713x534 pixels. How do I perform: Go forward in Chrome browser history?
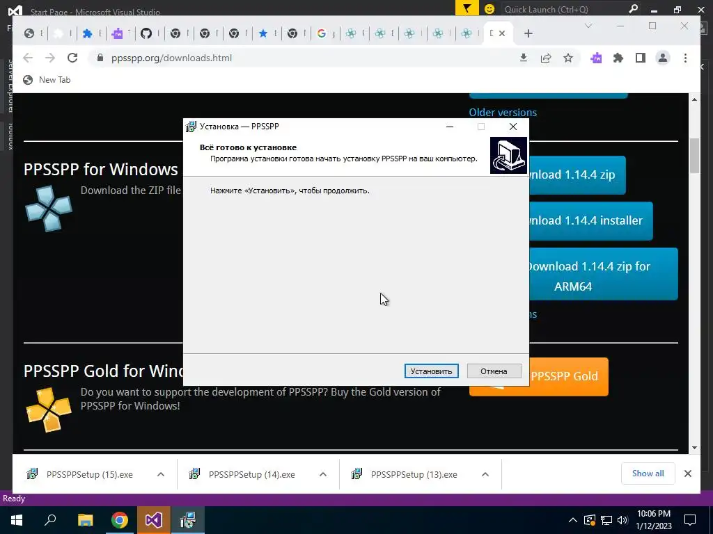50,58
